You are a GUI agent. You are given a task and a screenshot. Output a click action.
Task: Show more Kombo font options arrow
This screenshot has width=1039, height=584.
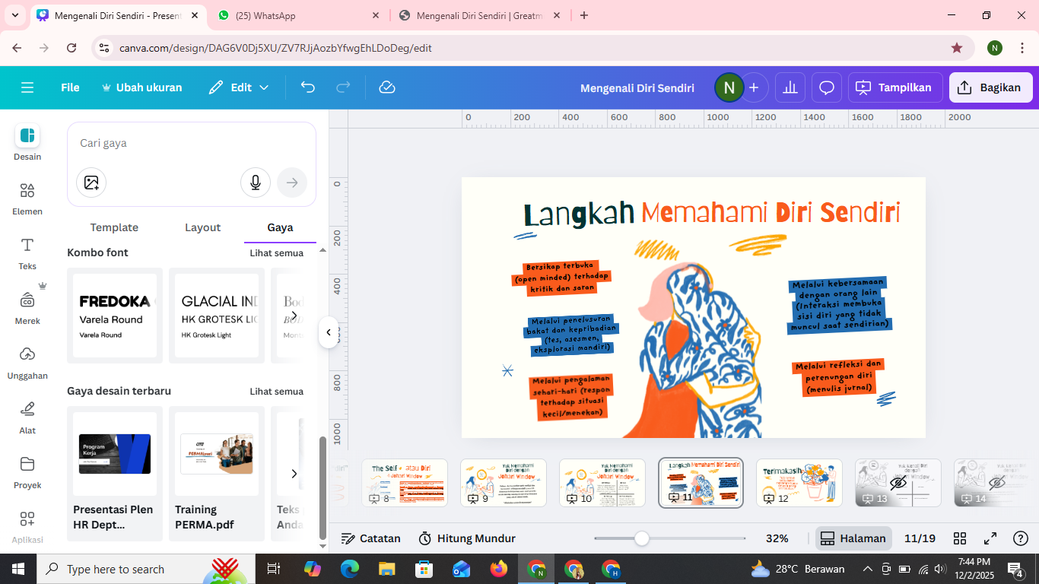[294, 316]
